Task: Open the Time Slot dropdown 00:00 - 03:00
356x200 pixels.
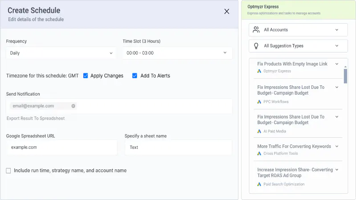Action: tap(177, 53)
